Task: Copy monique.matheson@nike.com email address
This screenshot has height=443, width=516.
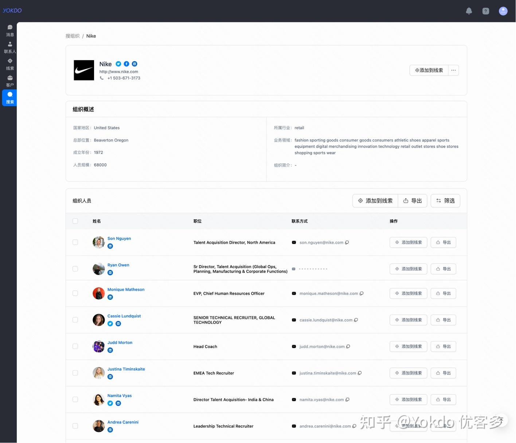Action: [x=361, y=294]
